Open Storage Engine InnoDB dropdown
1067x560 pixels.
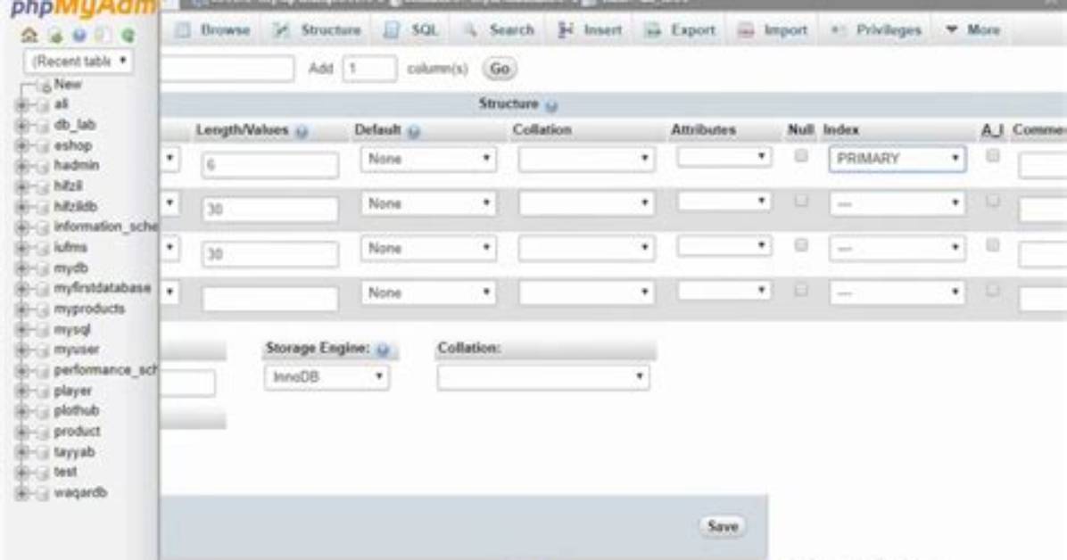(x=327, y=377)
